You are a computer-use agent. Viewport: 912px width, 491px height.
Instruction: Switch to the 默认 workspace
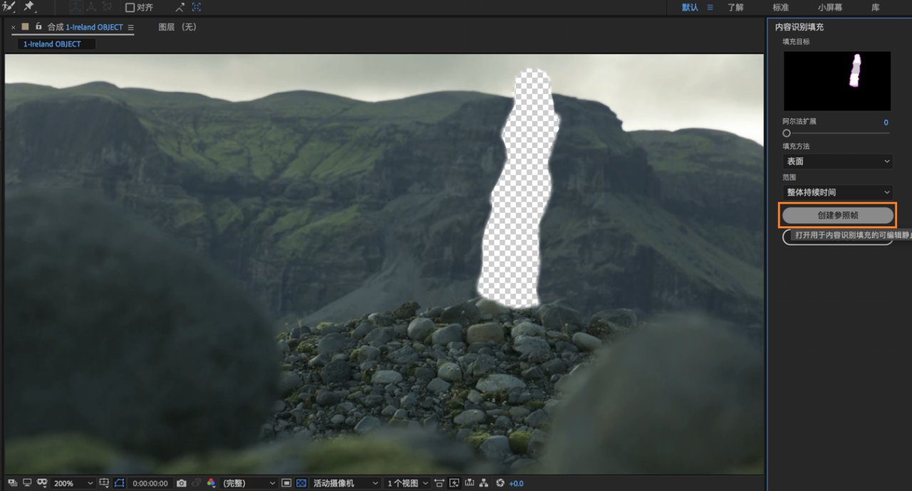coord(690,7)
